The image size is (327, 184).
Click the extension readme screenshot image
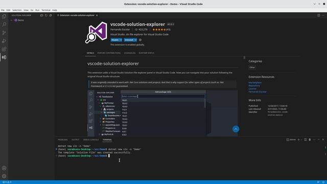pyautogui.click(x=162, y=113)
